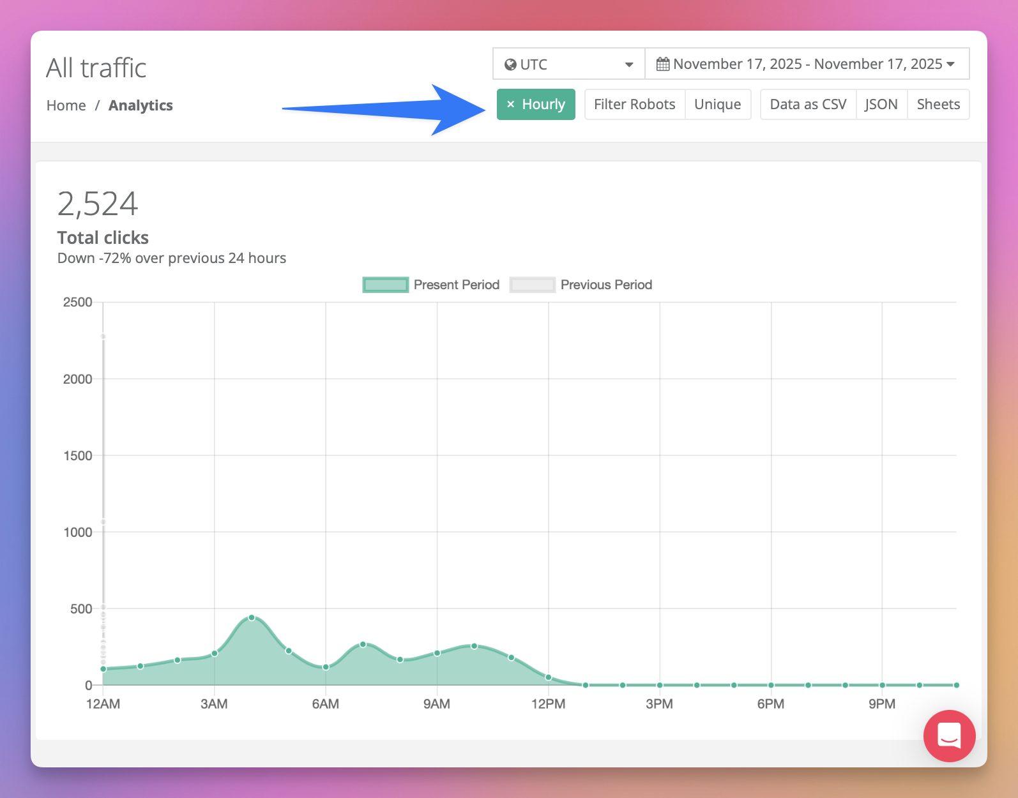Click the Previous Period legend swatch
The width and height of the screenshot is (1018, 798).
532,285
